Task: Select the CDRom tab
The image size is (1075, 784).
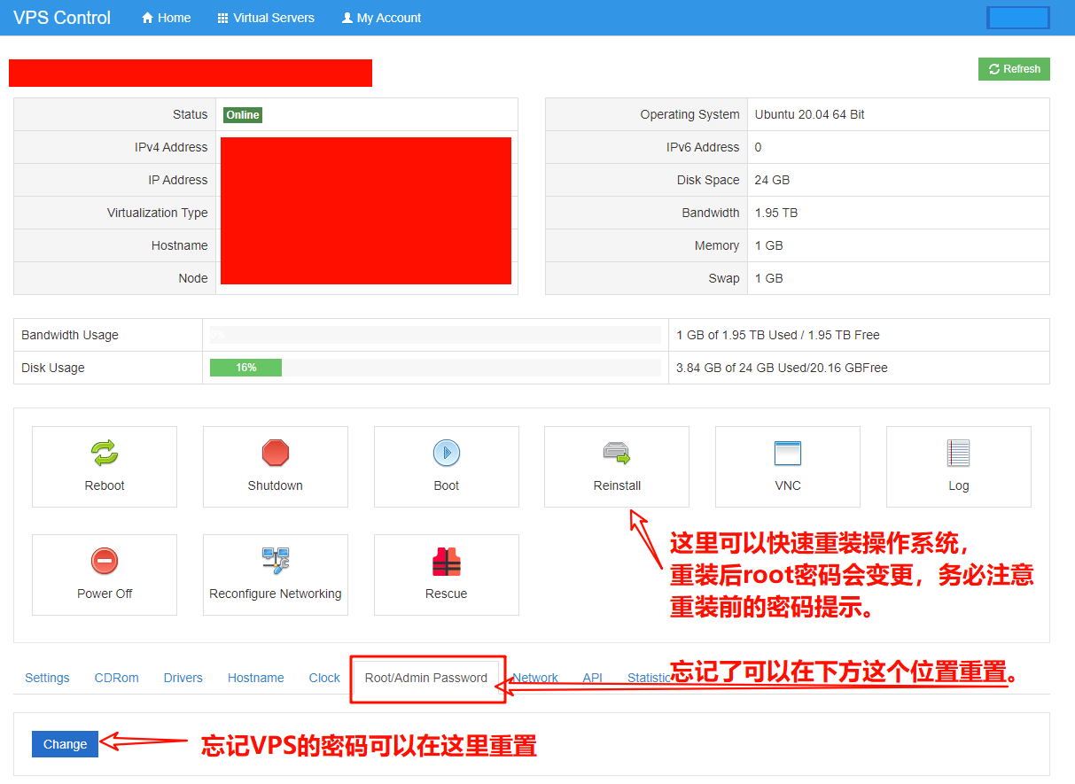Action: [x=116, y=678]
